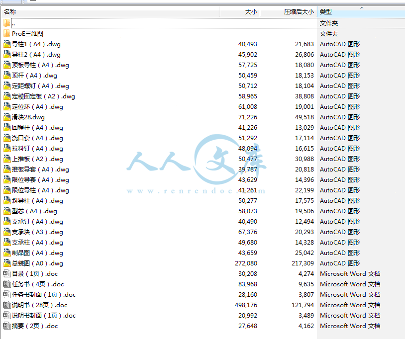Click size value 498,176
Screen dimensions: 405x339
[246, 305]
